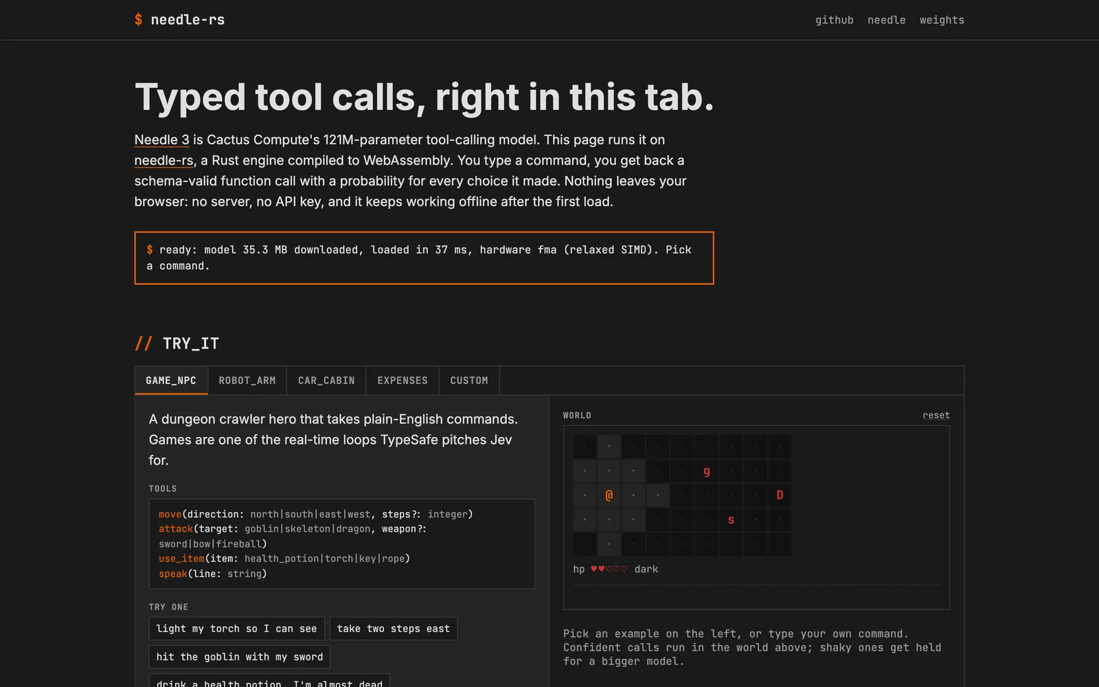Screen dimensions: 1099x687
Task: Click the 'speak(line: string)' tool line
Action: pyautogui.click(x=213, y=574)
